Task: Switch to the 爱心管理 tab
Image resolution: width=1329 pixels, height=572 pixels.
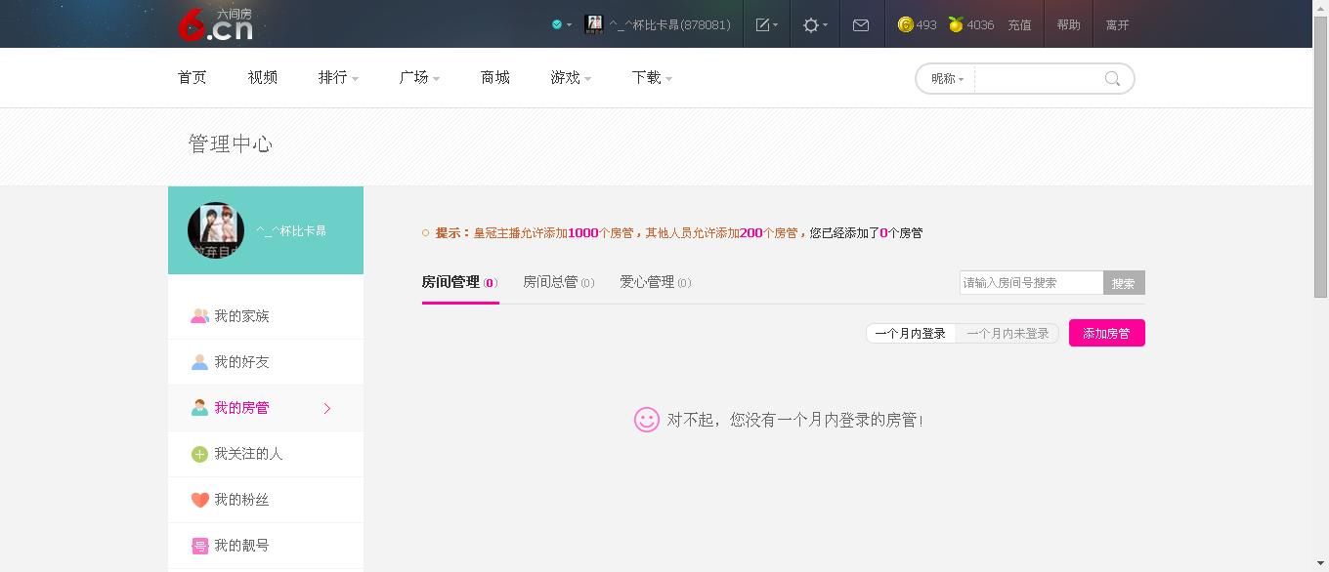Action: point(656,282)
